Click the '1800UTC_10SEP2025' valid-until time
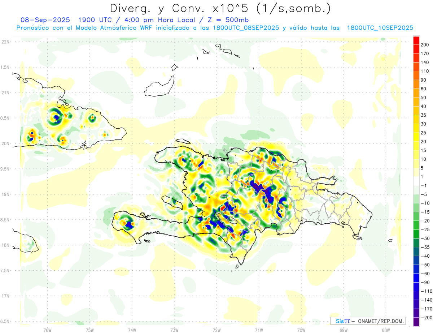 [x=380, y=28]
